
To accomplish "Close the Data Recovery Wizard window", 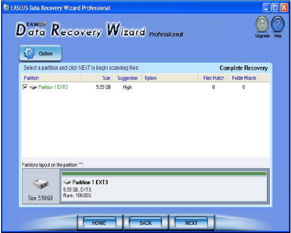I will [284, 8].
